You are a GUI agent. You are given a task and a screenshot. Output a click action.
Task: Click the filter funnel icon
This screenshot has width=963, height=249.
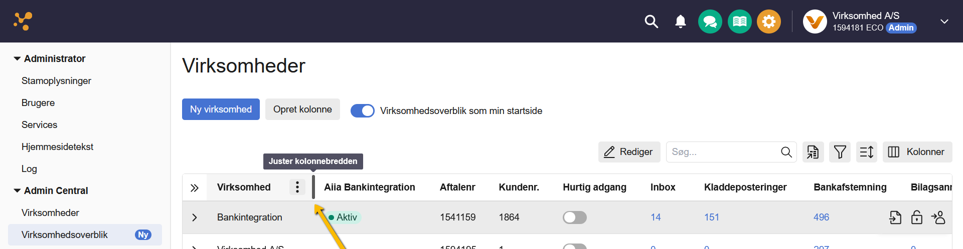point(840,152)
